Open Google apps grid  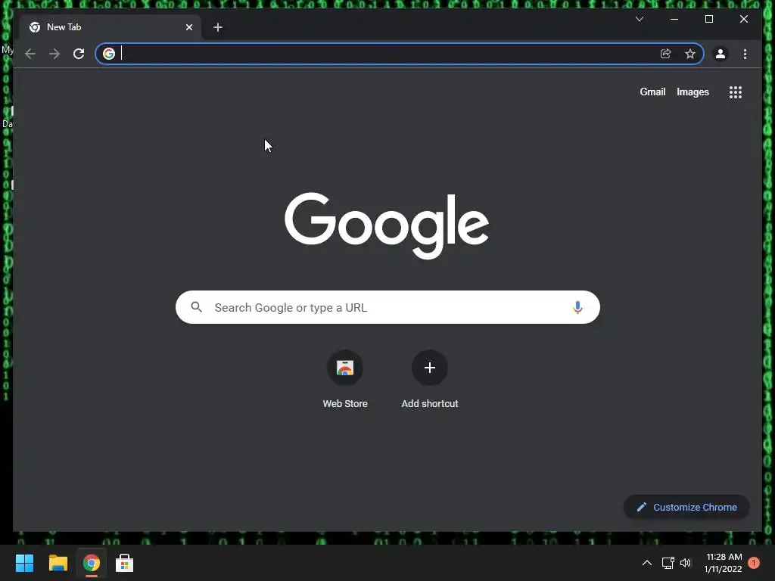(736, 92)
